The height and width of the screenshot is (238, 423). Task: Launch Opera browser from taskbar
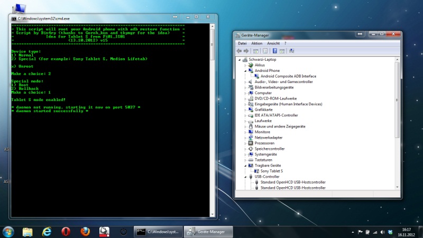point(66,232)
